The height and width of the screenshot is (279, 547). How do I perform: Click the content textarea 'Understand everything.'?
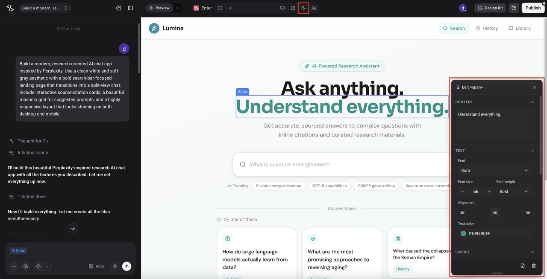pos(495,125)
